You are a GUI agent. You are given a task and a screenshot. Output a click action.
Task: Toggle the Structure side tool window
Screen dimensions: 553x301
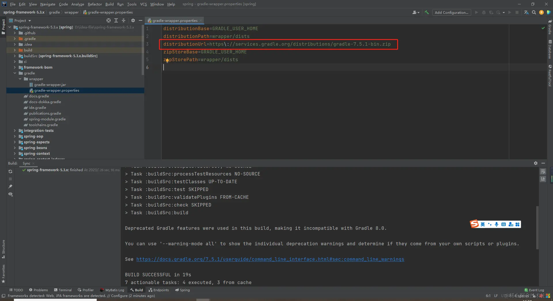point(3,249)
